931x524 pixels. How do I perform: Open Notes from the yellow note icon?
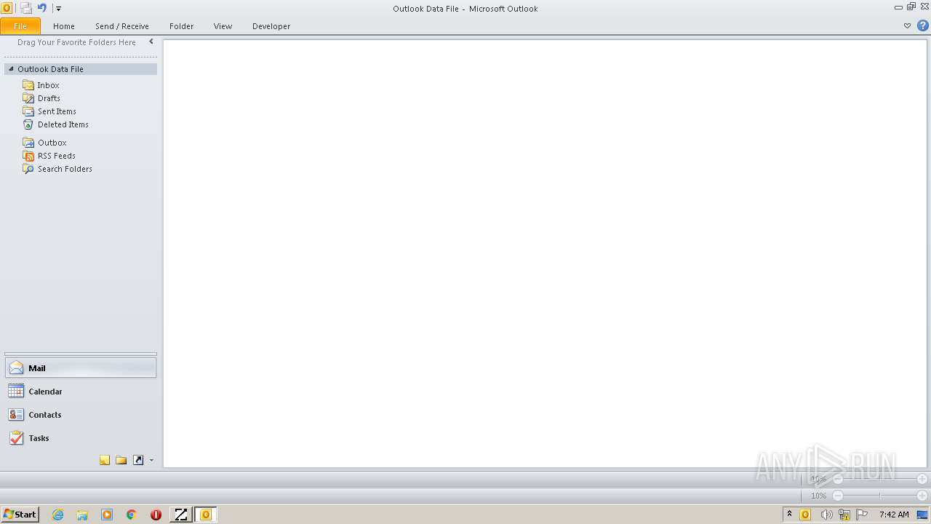pos(105,460)
